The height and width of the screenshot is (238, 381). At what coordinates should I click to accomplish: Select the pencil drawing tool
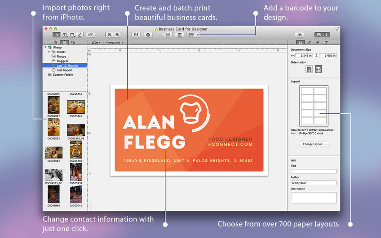(x=80, y=35)
